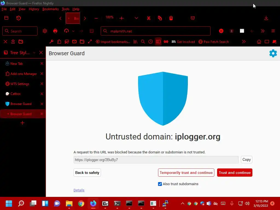Close the WTS Settings tab

pos(42,84)
